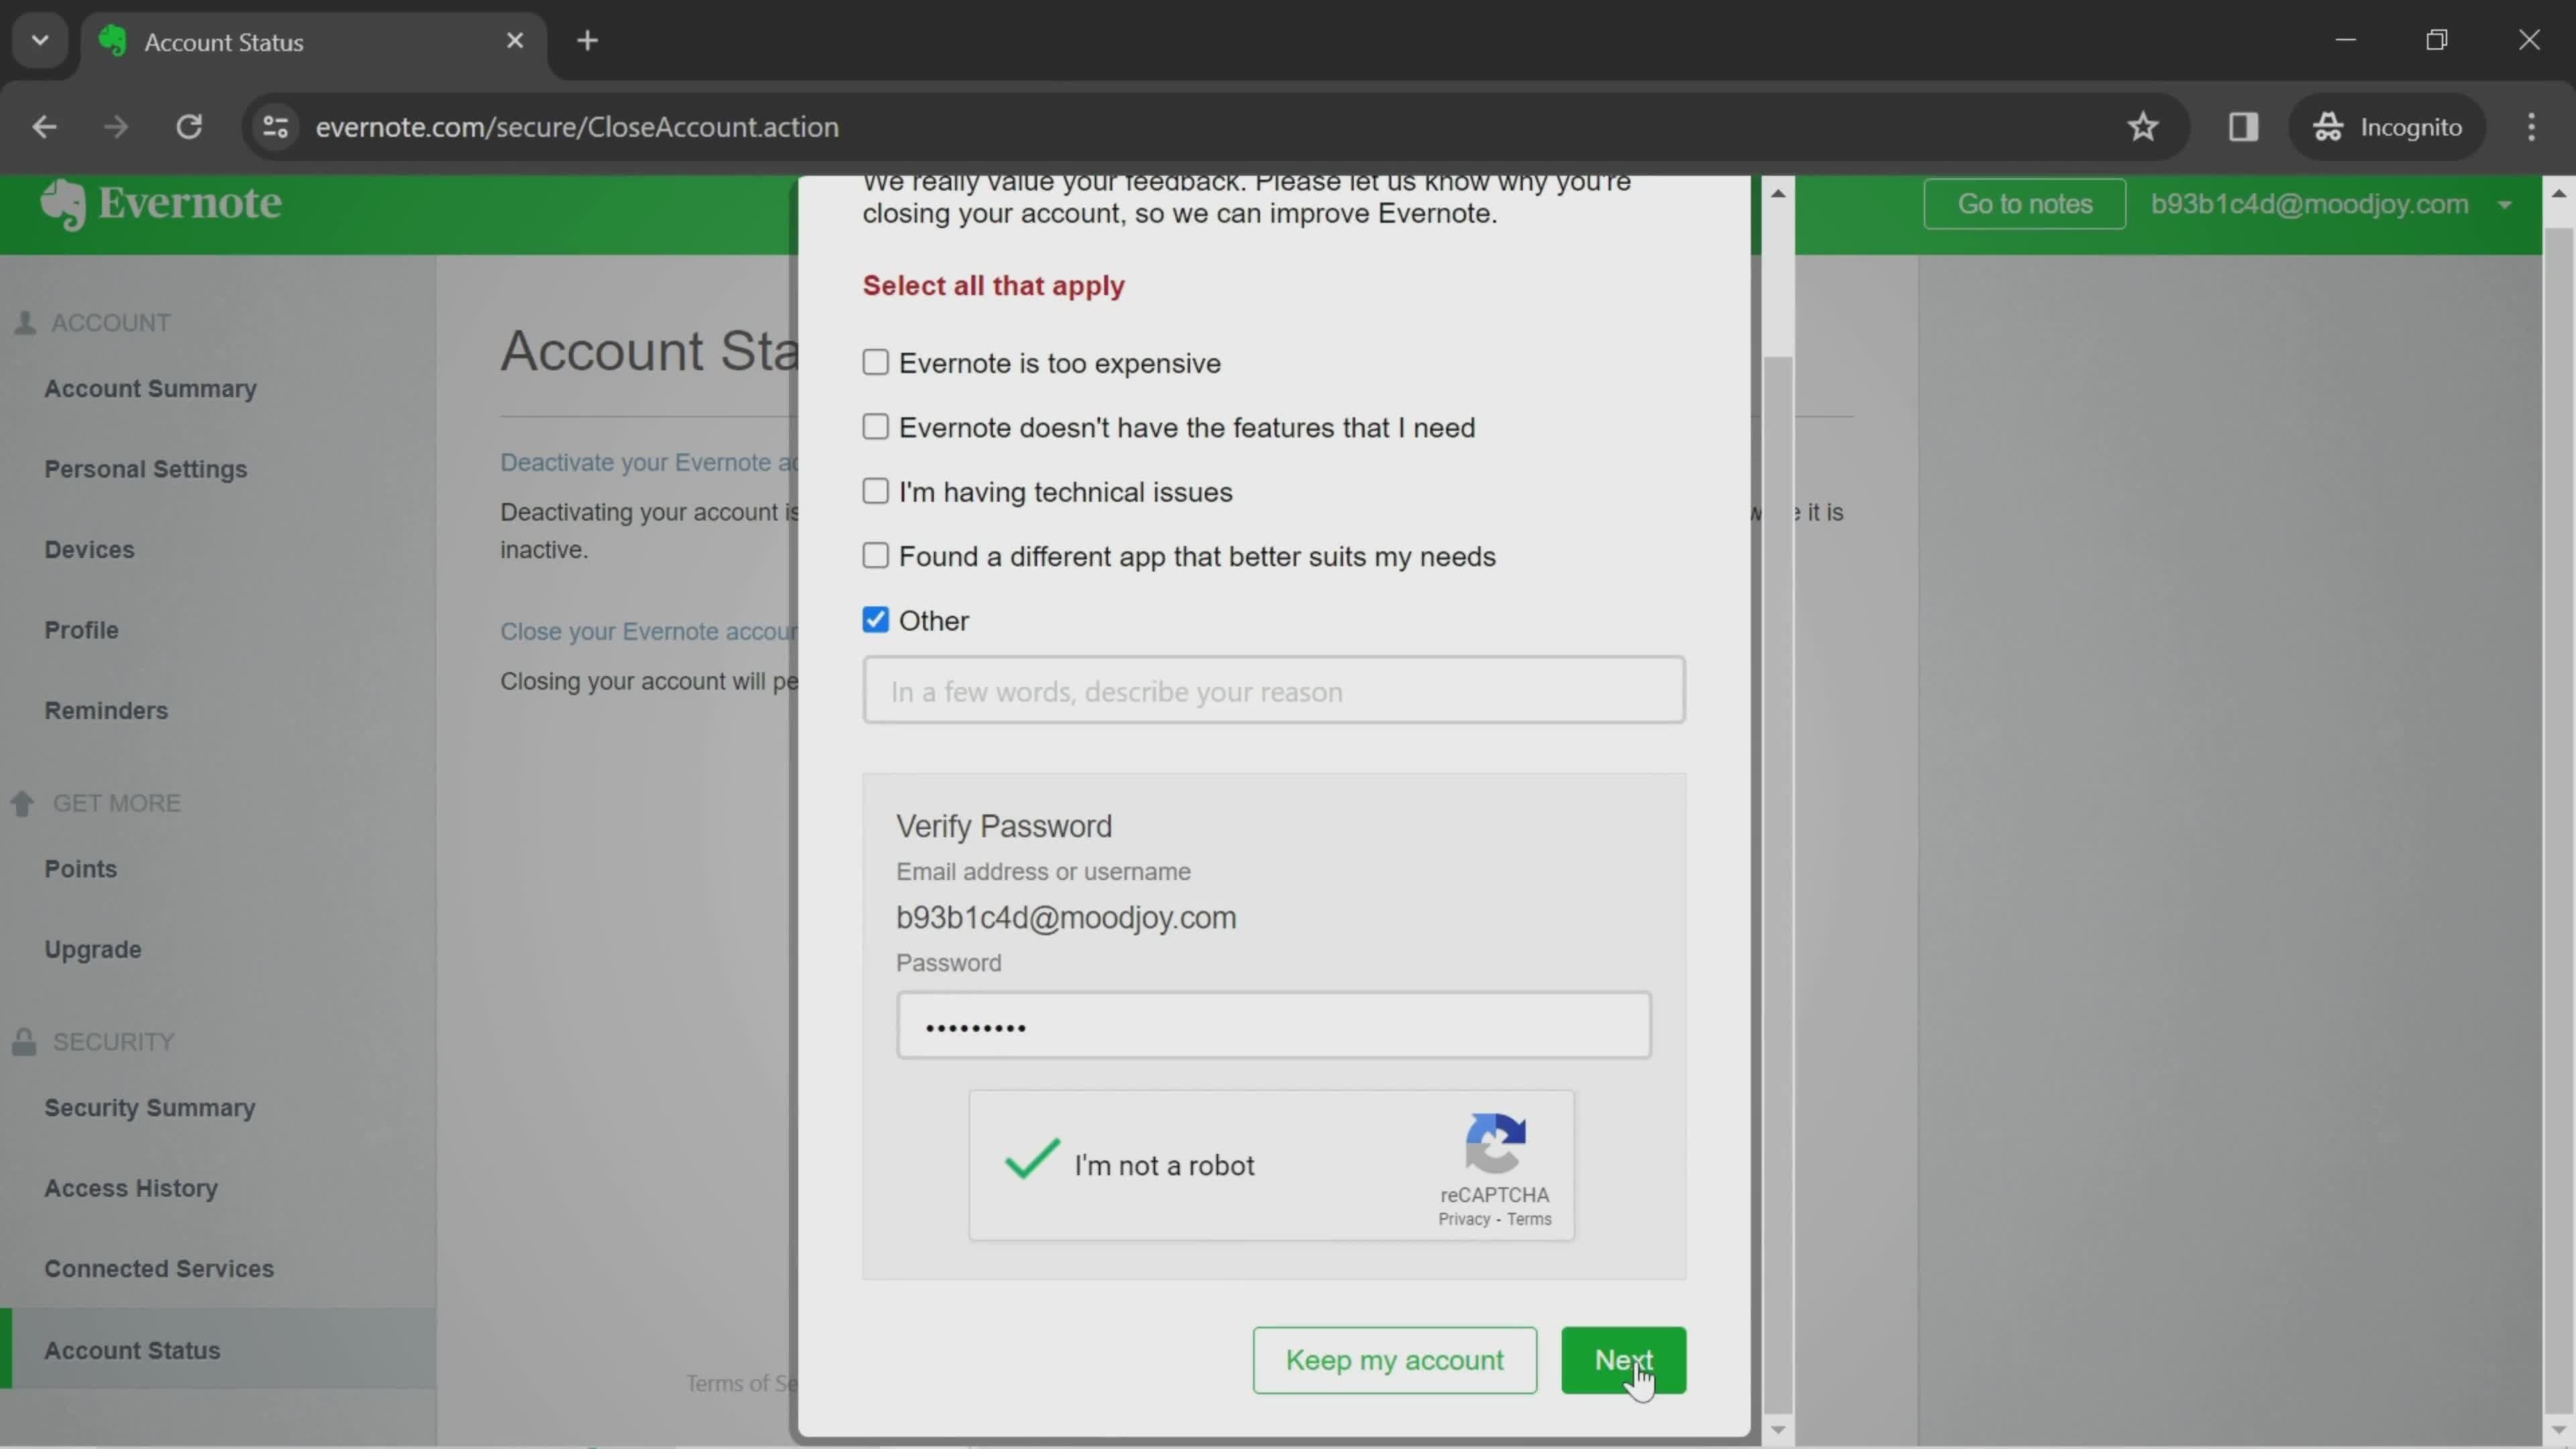2576x1449 pixels.
Task: Open Points in sidebar
Action: (x=80, y=869)
